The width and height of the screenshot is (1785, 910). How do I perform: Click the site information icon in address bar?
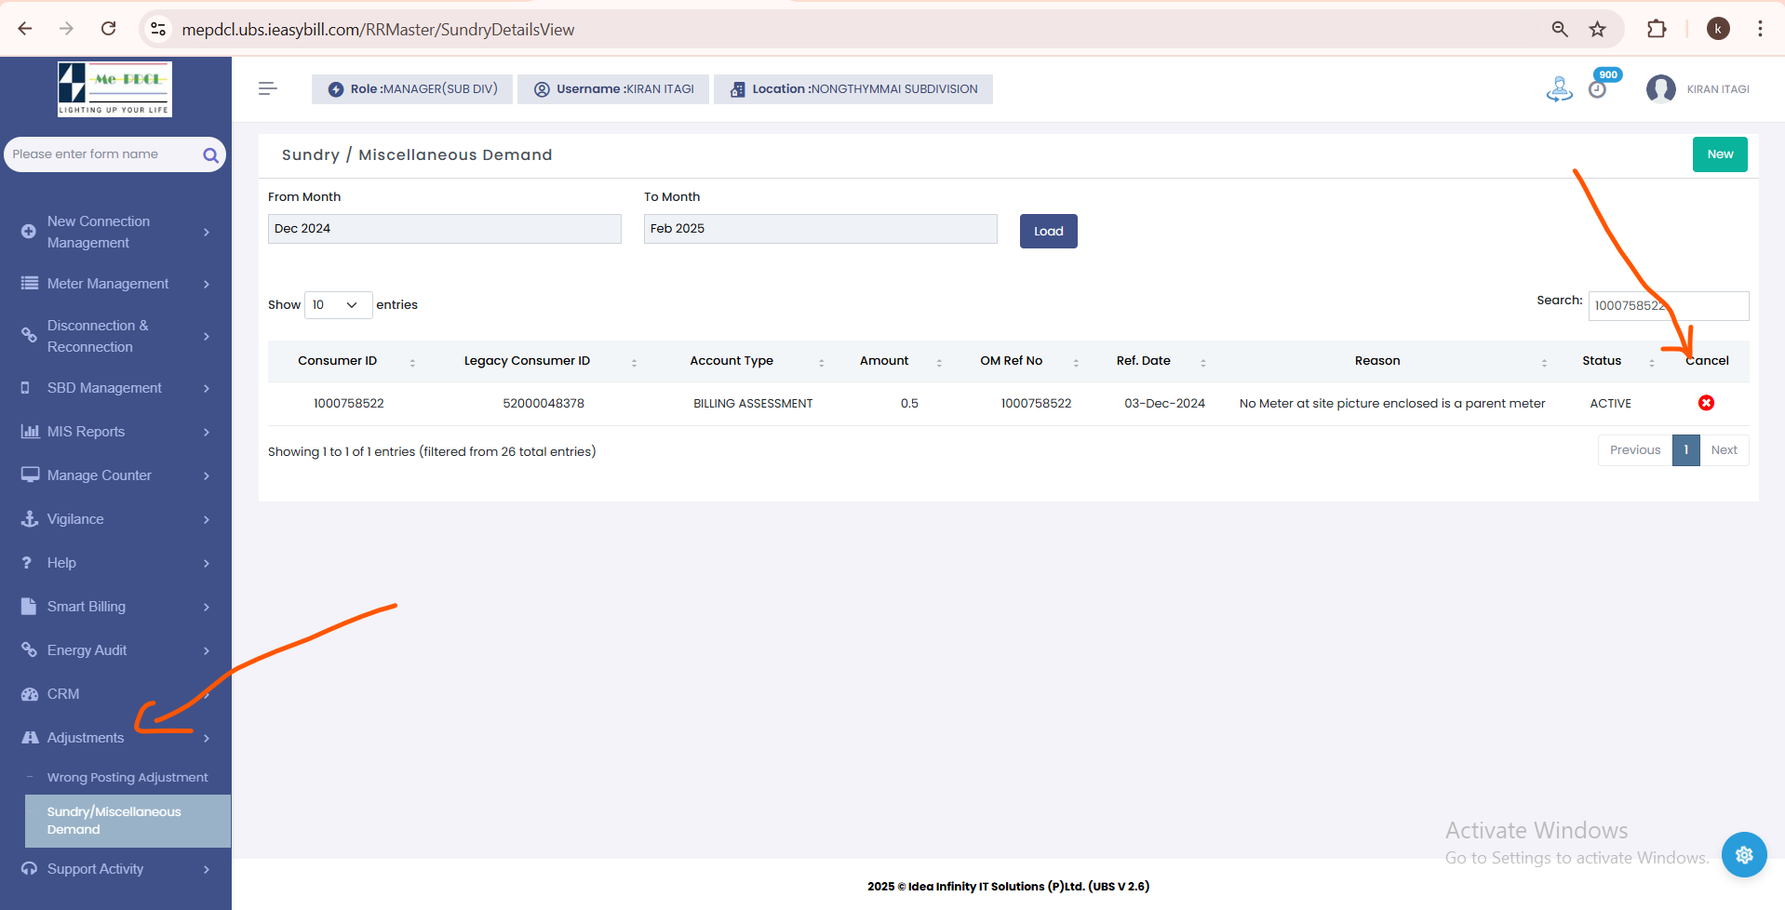coord(158,29)
